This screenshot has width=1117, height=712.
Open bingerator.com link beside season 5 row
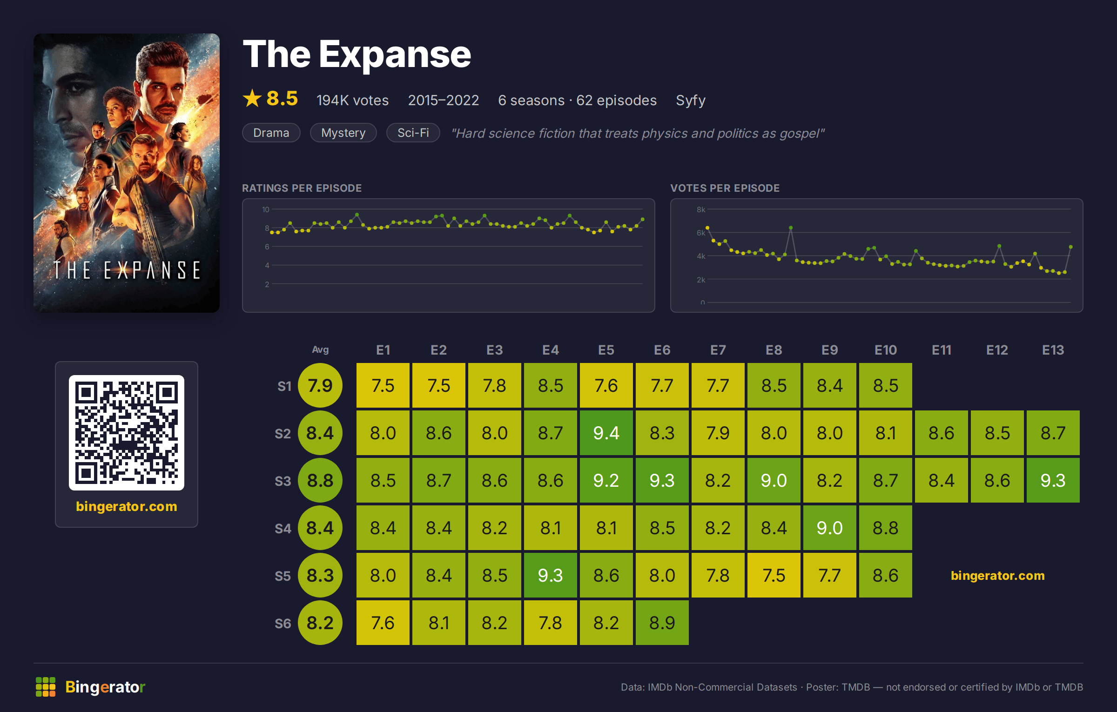click(x=998, y=576)
